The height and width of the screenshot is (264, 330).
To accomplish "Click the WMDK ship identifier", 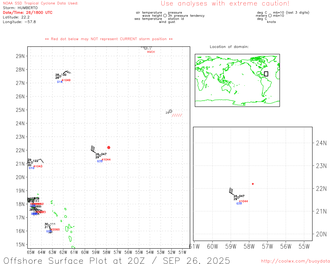I will click(x=151, y=52).
